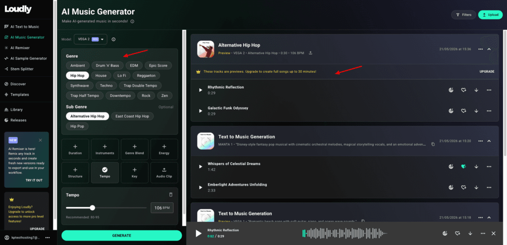Add the Key parameter

[x=135, y=173]
